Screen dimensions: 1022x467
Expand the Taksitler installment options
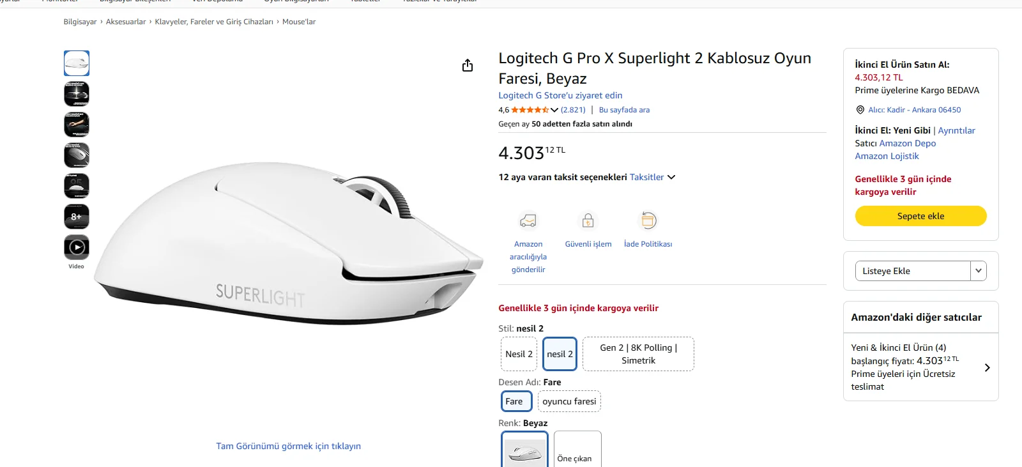652,177
